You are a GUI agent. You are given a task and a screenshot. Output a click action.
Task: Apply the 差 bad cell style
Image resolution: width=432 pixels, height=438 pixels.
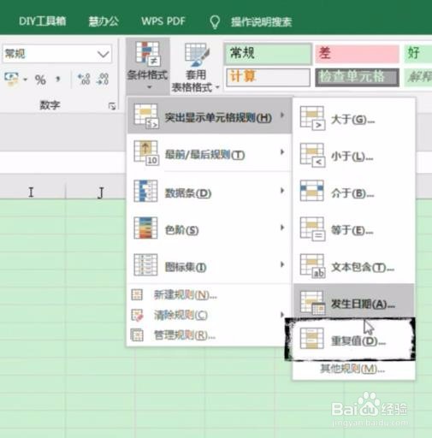357,53
